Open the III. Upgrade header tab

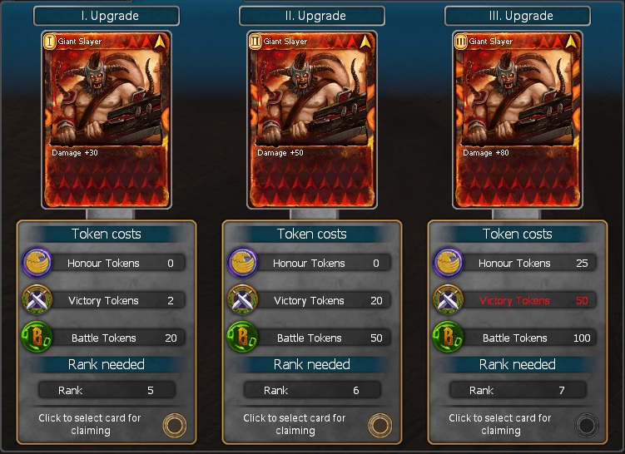click(518, 16)
